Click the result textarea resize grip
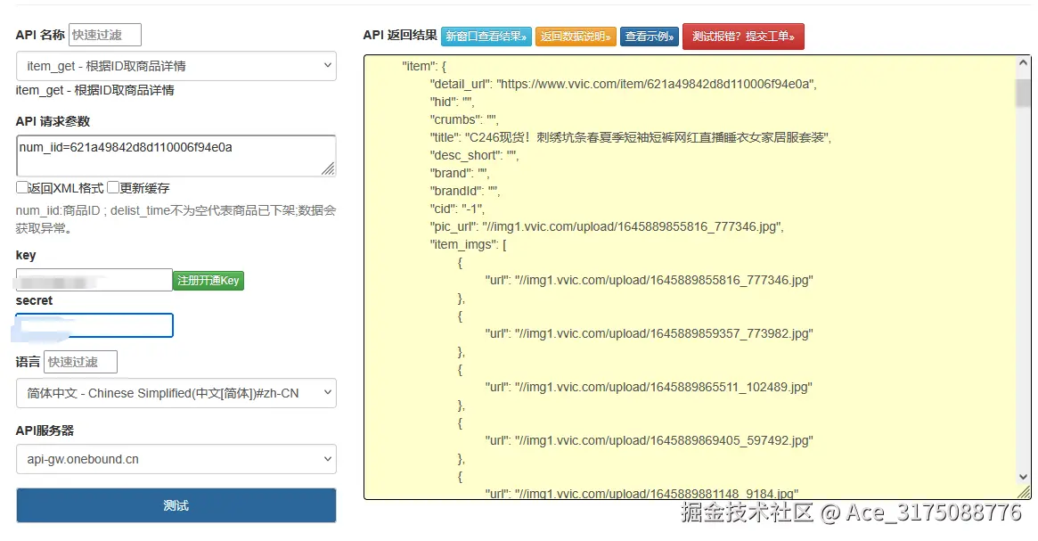The image size is (1038, 541). click(x=1024, y=492)
